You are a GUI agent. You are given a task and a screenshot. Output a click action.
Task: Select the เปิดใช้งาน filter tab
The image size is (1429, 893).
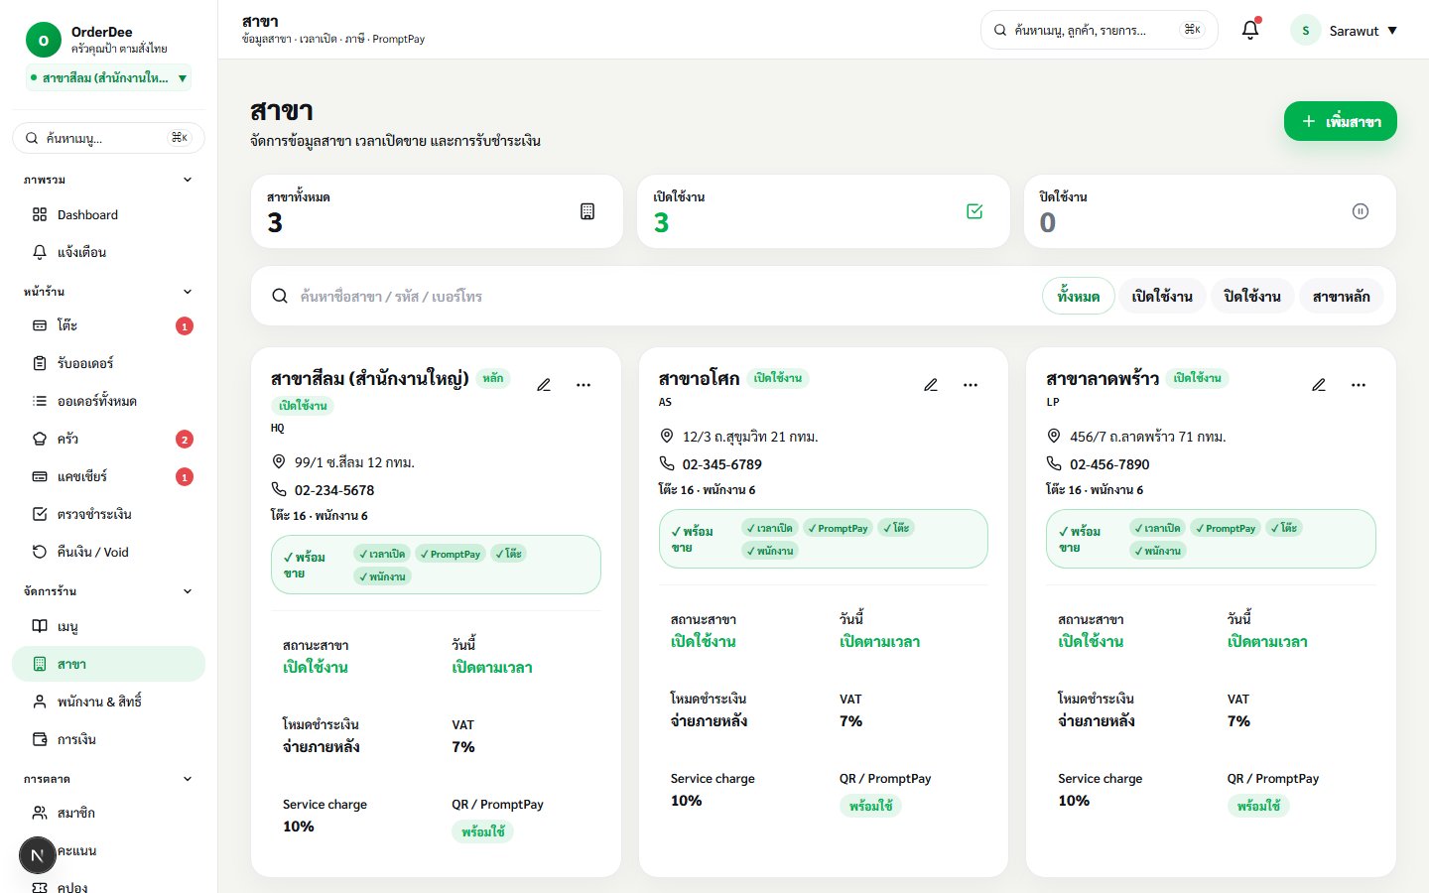pyautogui.click(x=1162, y=296)
